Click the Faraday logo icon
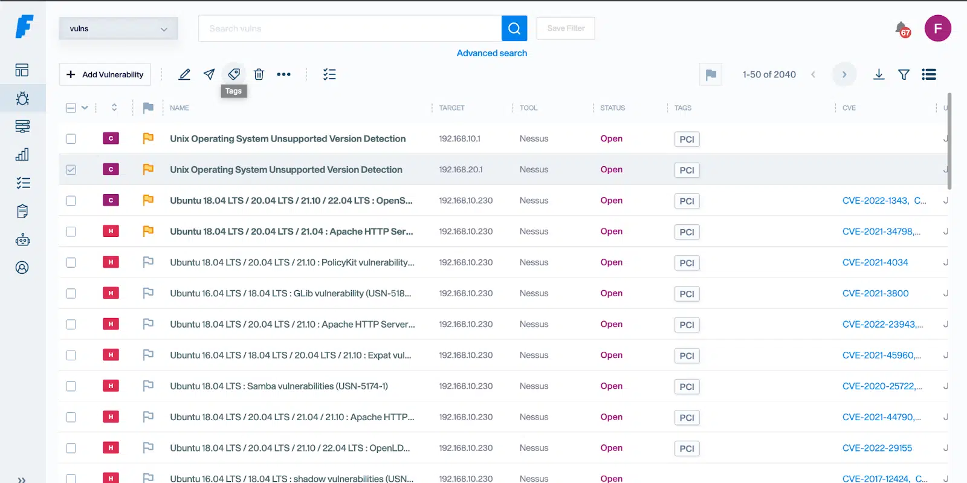 click(24, 27)
